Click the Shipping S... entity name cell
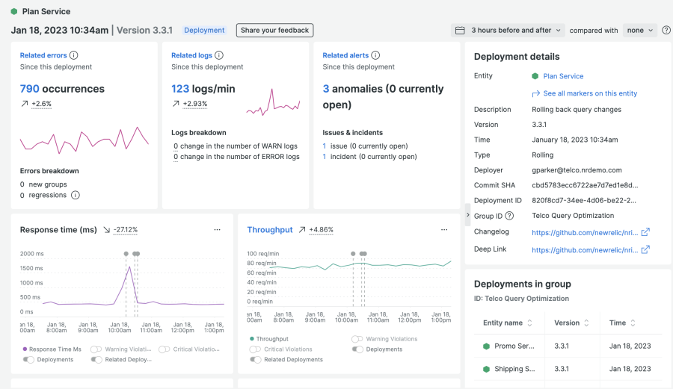This screenshot has width=673, height=389. (x=514, y=369)
